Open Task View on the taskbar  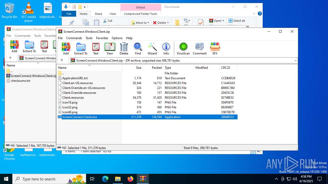point(92,179)
